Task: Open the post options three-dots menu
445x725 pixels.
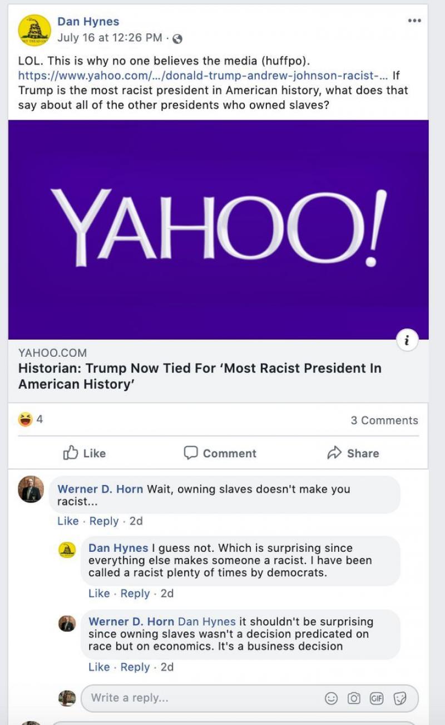Action: tap(414, 21)
